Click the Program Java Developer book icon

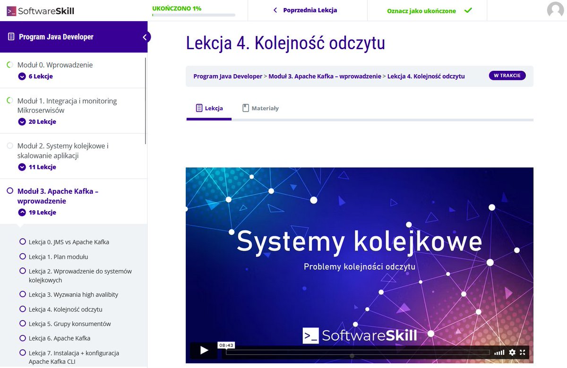click(11, 37)
